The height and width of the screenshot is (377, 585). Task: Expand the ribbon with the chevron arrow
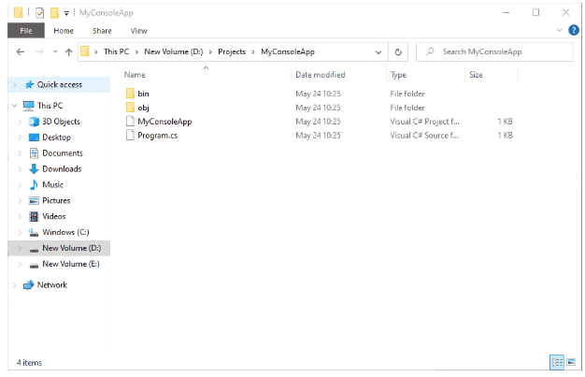click(559, 30)
